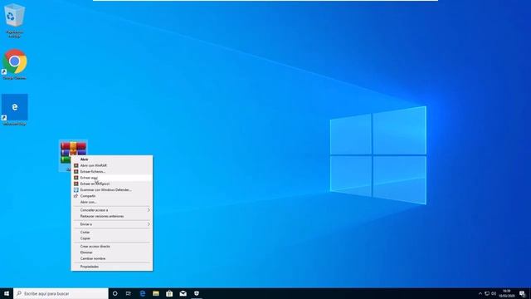Expand the 'Conceder acceso a' submenu
The height and width of the screenshot is (299, 531).
pyautogui.click(x=112, y=210)
